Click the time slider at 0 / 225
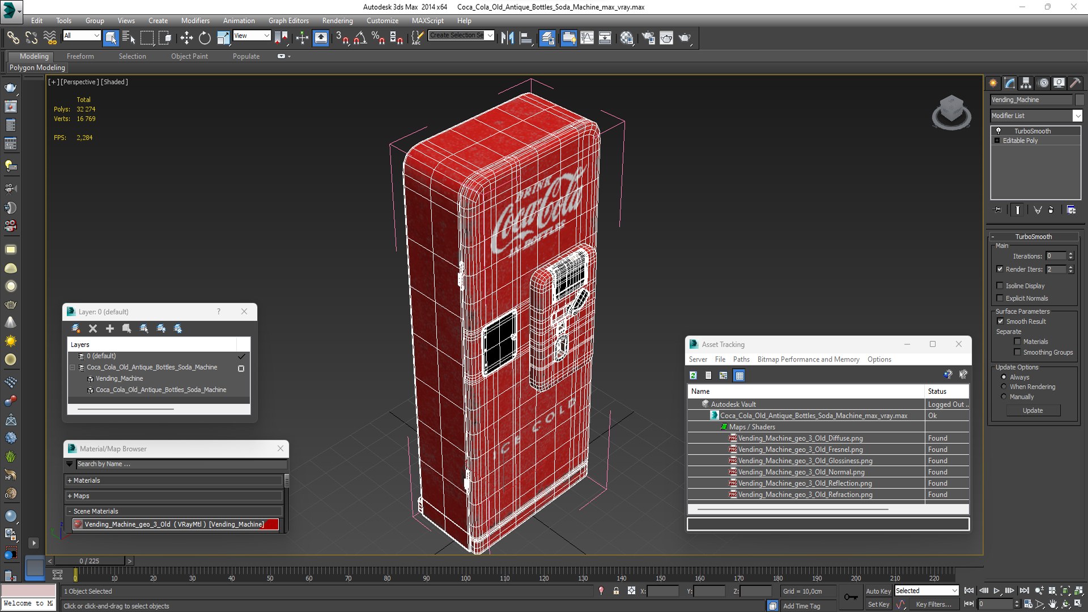Viewport: 1088px width, 612px height. (x=89, y=561)
